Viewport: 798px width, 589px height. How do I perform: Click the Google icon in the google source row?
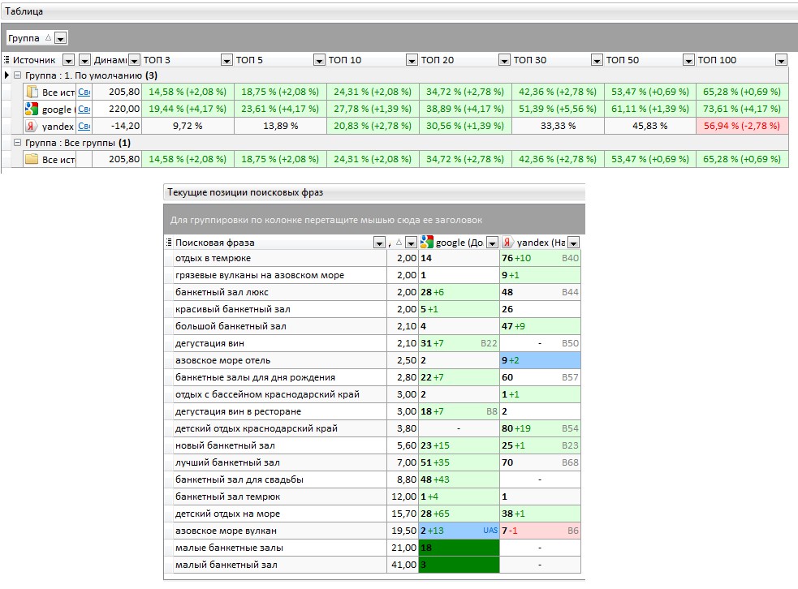(x=32, y=109)
